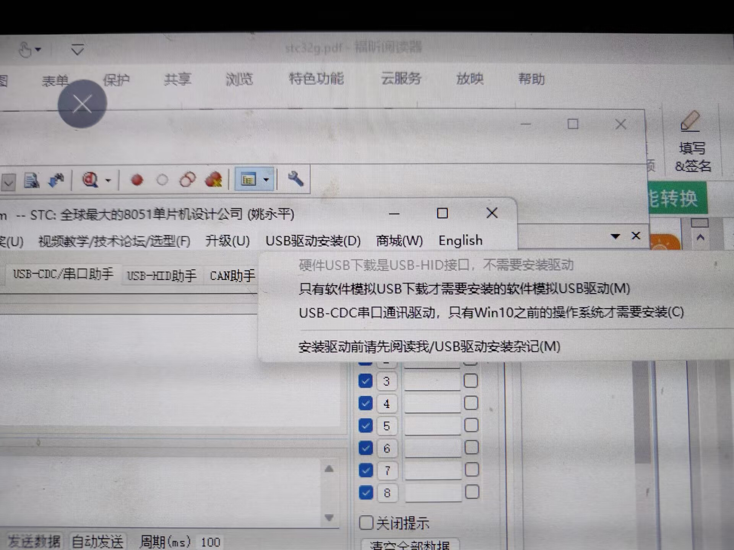The image size is (734, 550).
Task: Click the window layout icon in toolbar
Action: pyautogui.click(x=248, y=179)
